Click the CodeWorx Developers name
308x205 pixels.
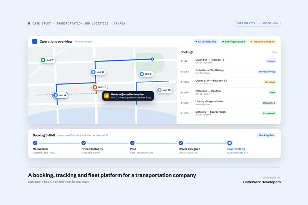click(262, 182)
